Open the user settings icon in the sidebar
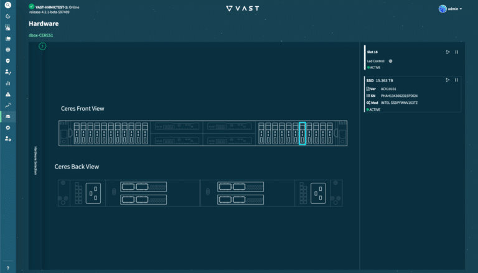Image resolution: width=478 pixels, height=273 pixels. click(x=8, y=139)
